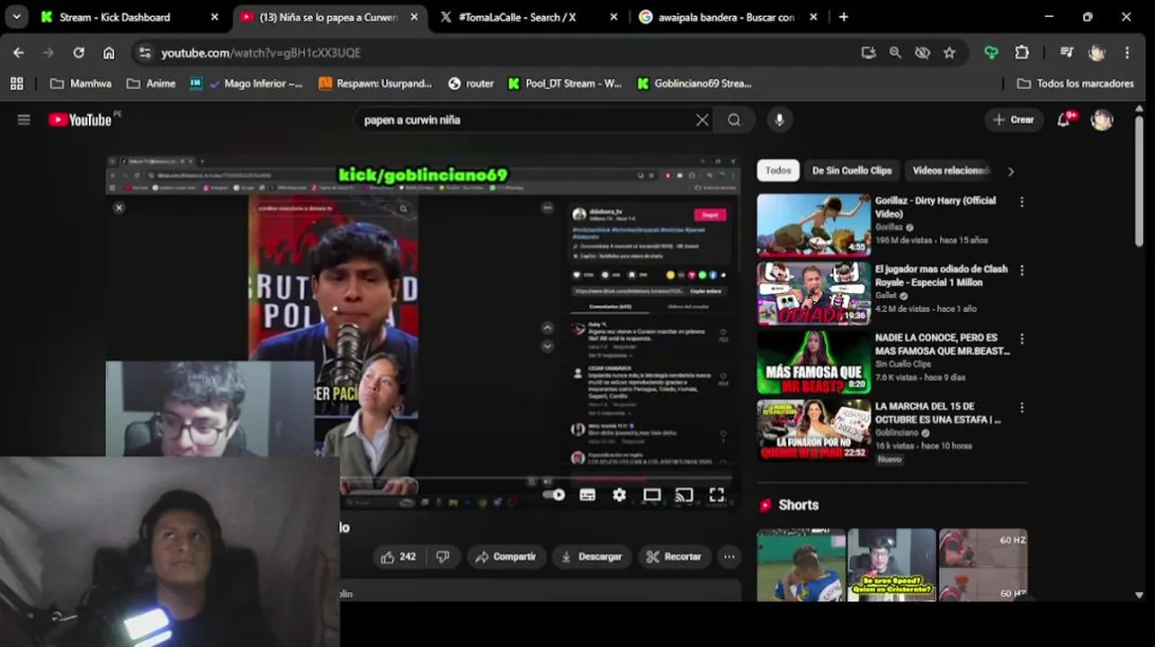
Task: Open the media controls icon
Action: [1067, 53]
